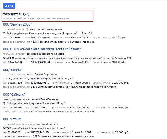The height and width of the screenshot is (139, 167).
Task: Click the "Учредитель (26)" section heading
Action: click(x=16, y=14)
